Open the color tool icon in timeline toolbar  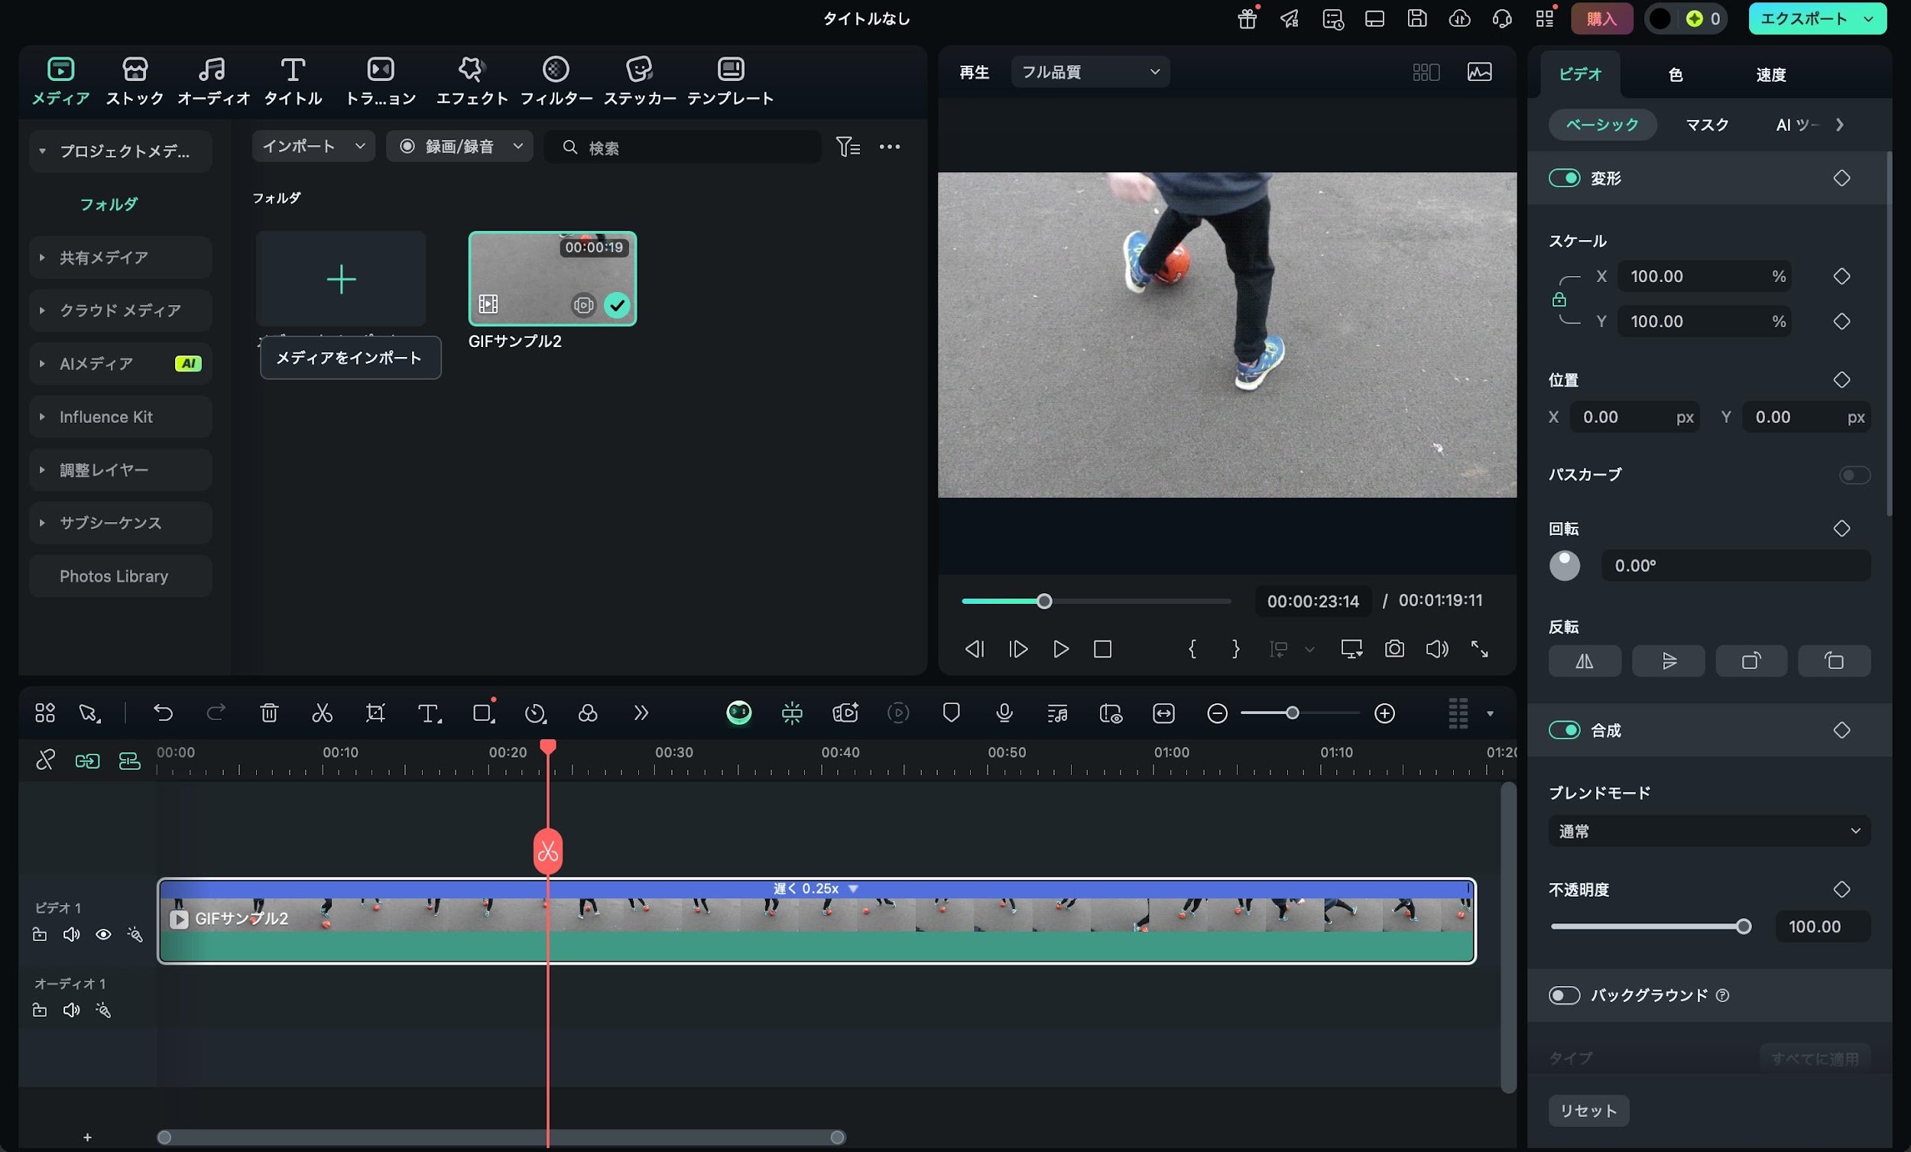click(588, 712)
